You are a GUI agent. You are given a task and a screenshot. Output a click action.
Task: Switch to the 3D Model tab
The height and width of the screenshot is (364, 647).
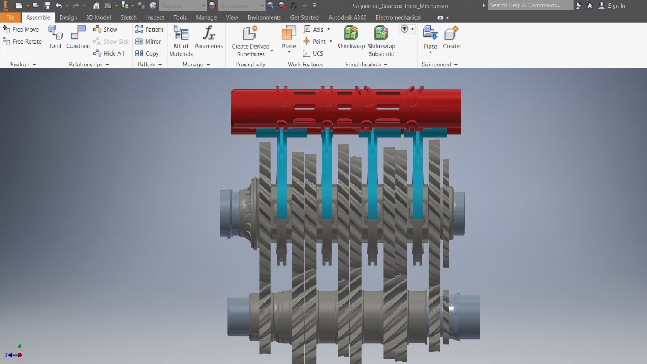tap(98, 18)
